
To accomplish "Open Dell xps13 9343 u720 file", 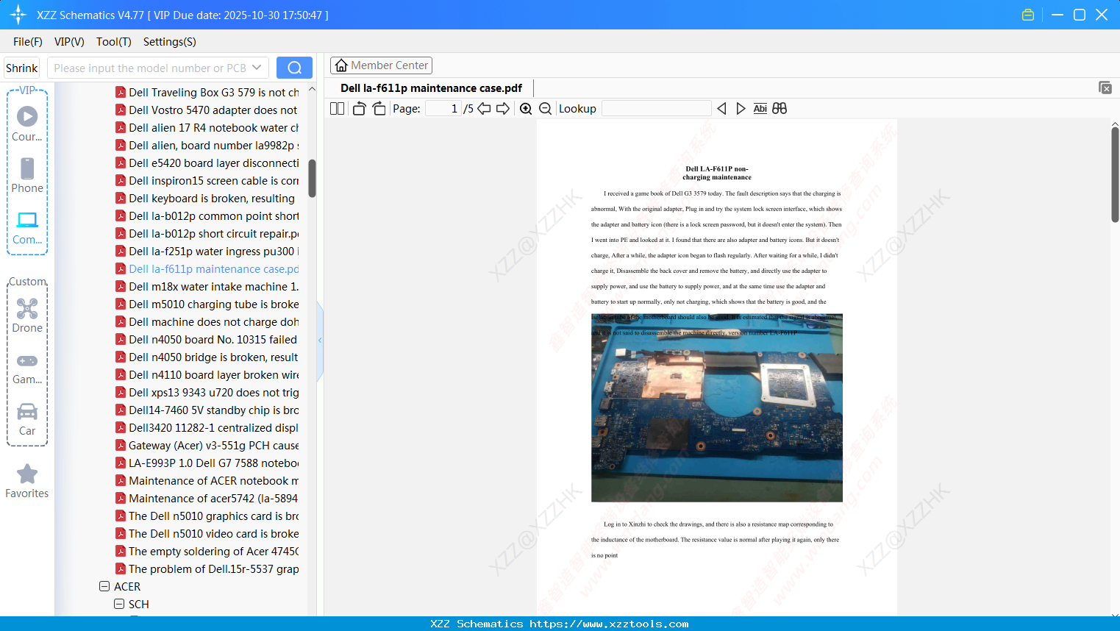I will (x=207, y=393).
